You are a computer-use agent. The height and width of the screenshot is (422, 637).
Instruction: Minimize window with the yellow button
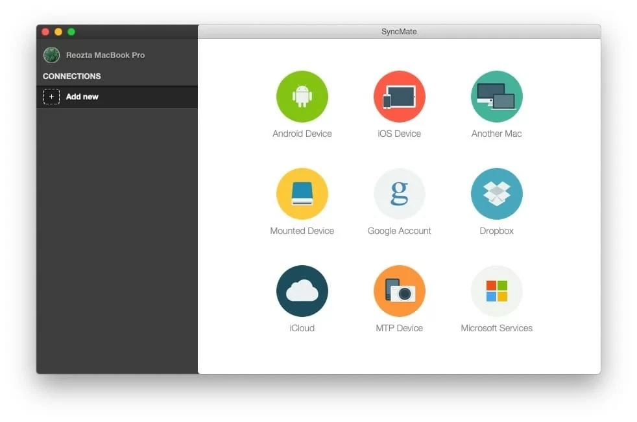point(58,32)
